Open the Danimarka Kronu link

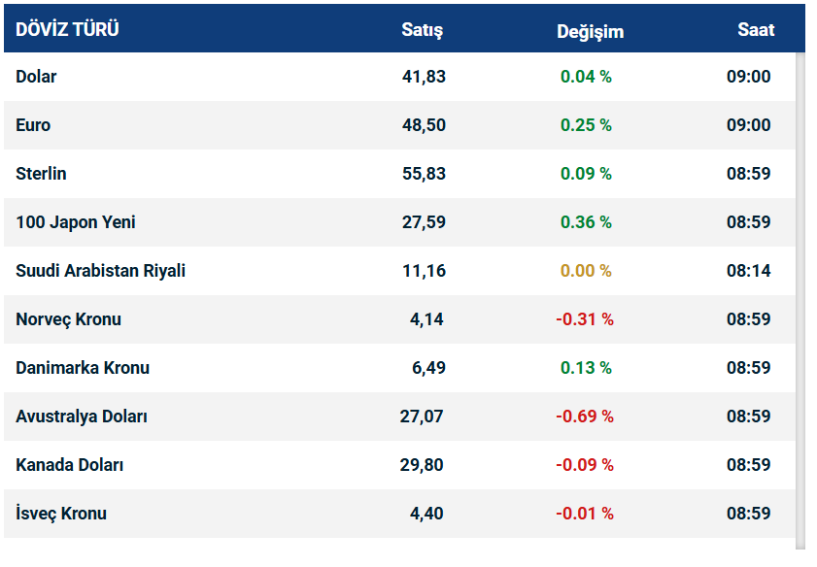[83, 368]
